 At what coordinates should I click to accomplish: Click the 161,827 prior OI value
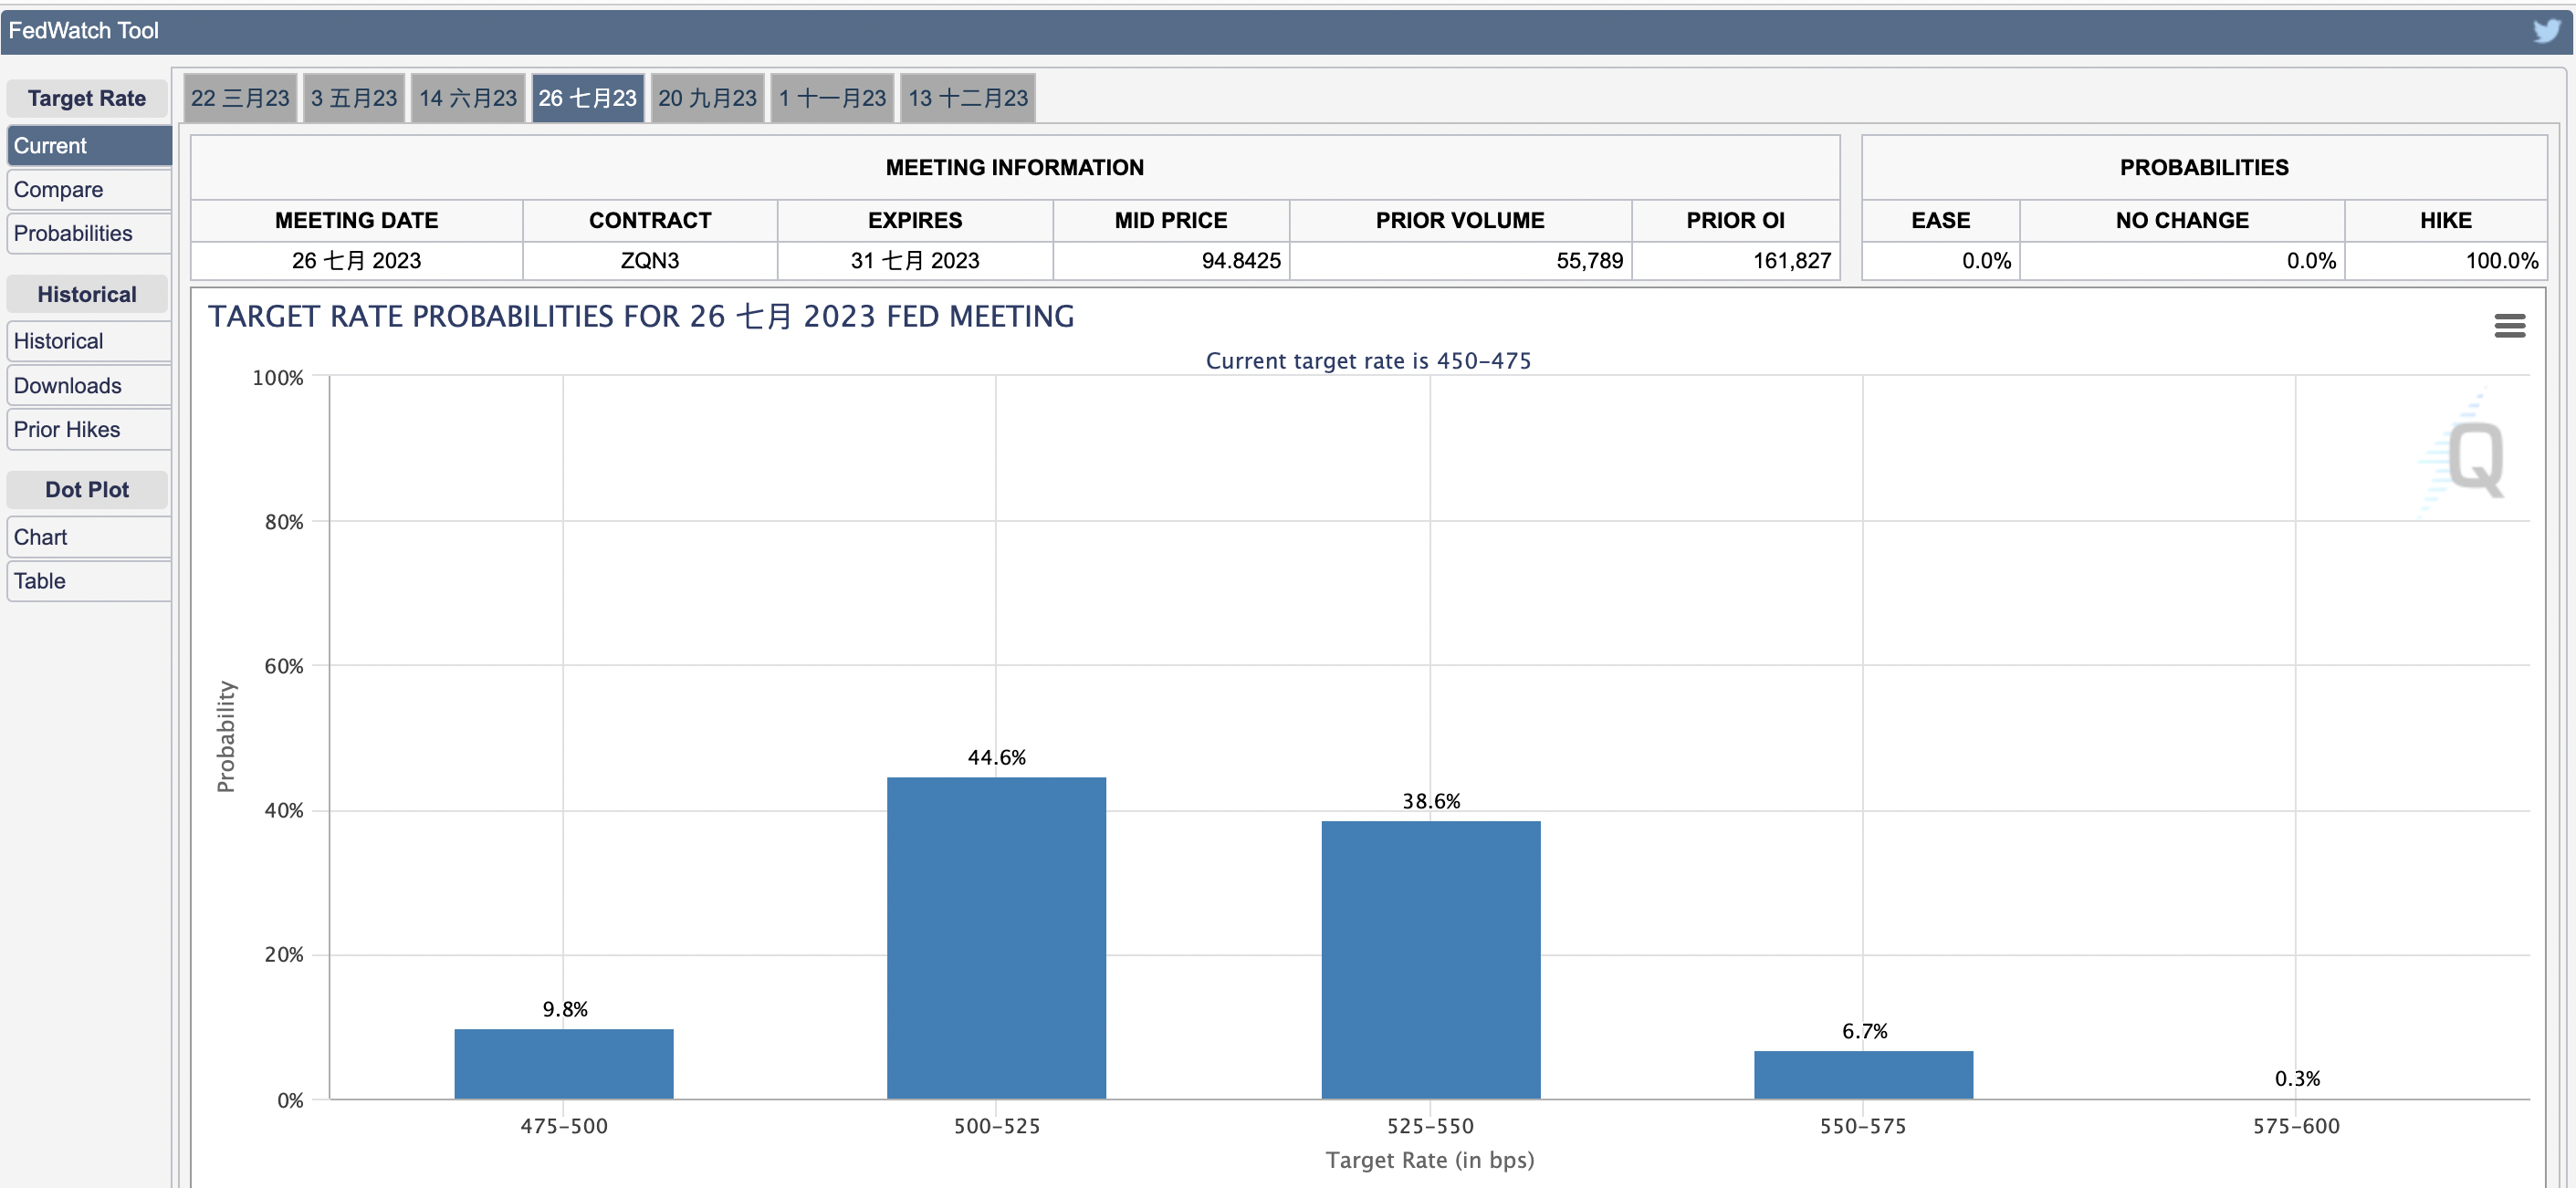pyautogui.click(x=1791, y=261)
